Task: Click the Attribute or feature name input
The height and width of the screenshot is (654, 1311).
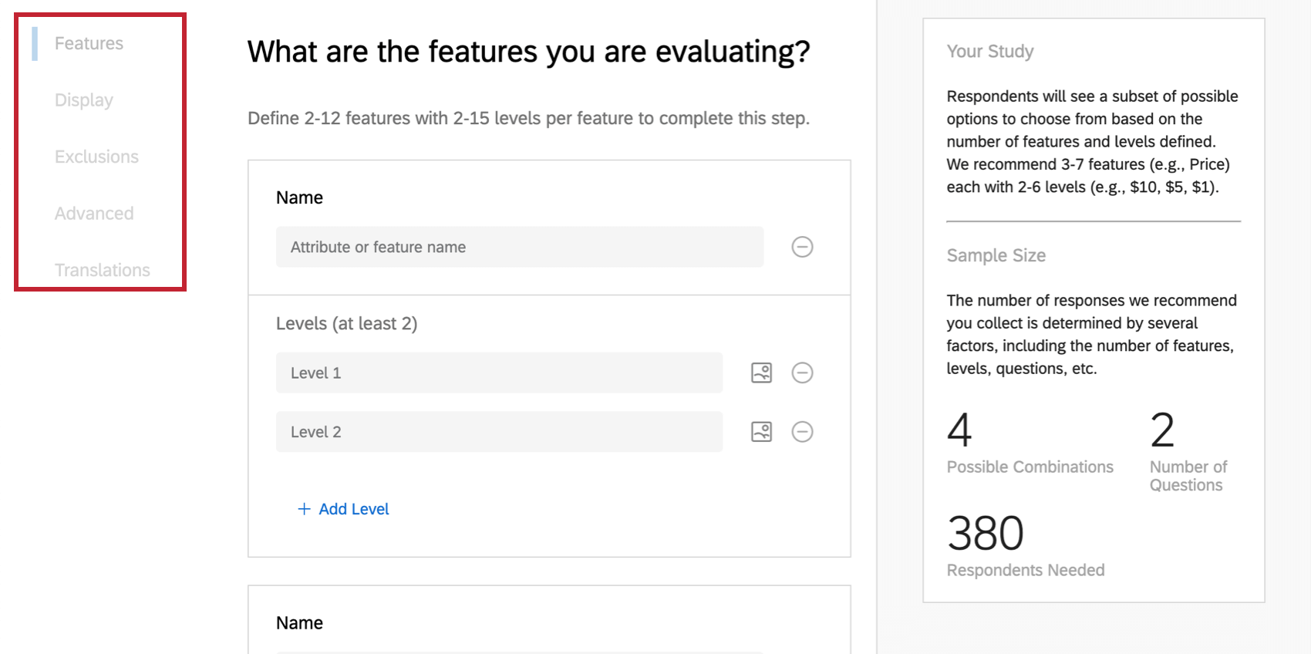Action: point(519,247)
